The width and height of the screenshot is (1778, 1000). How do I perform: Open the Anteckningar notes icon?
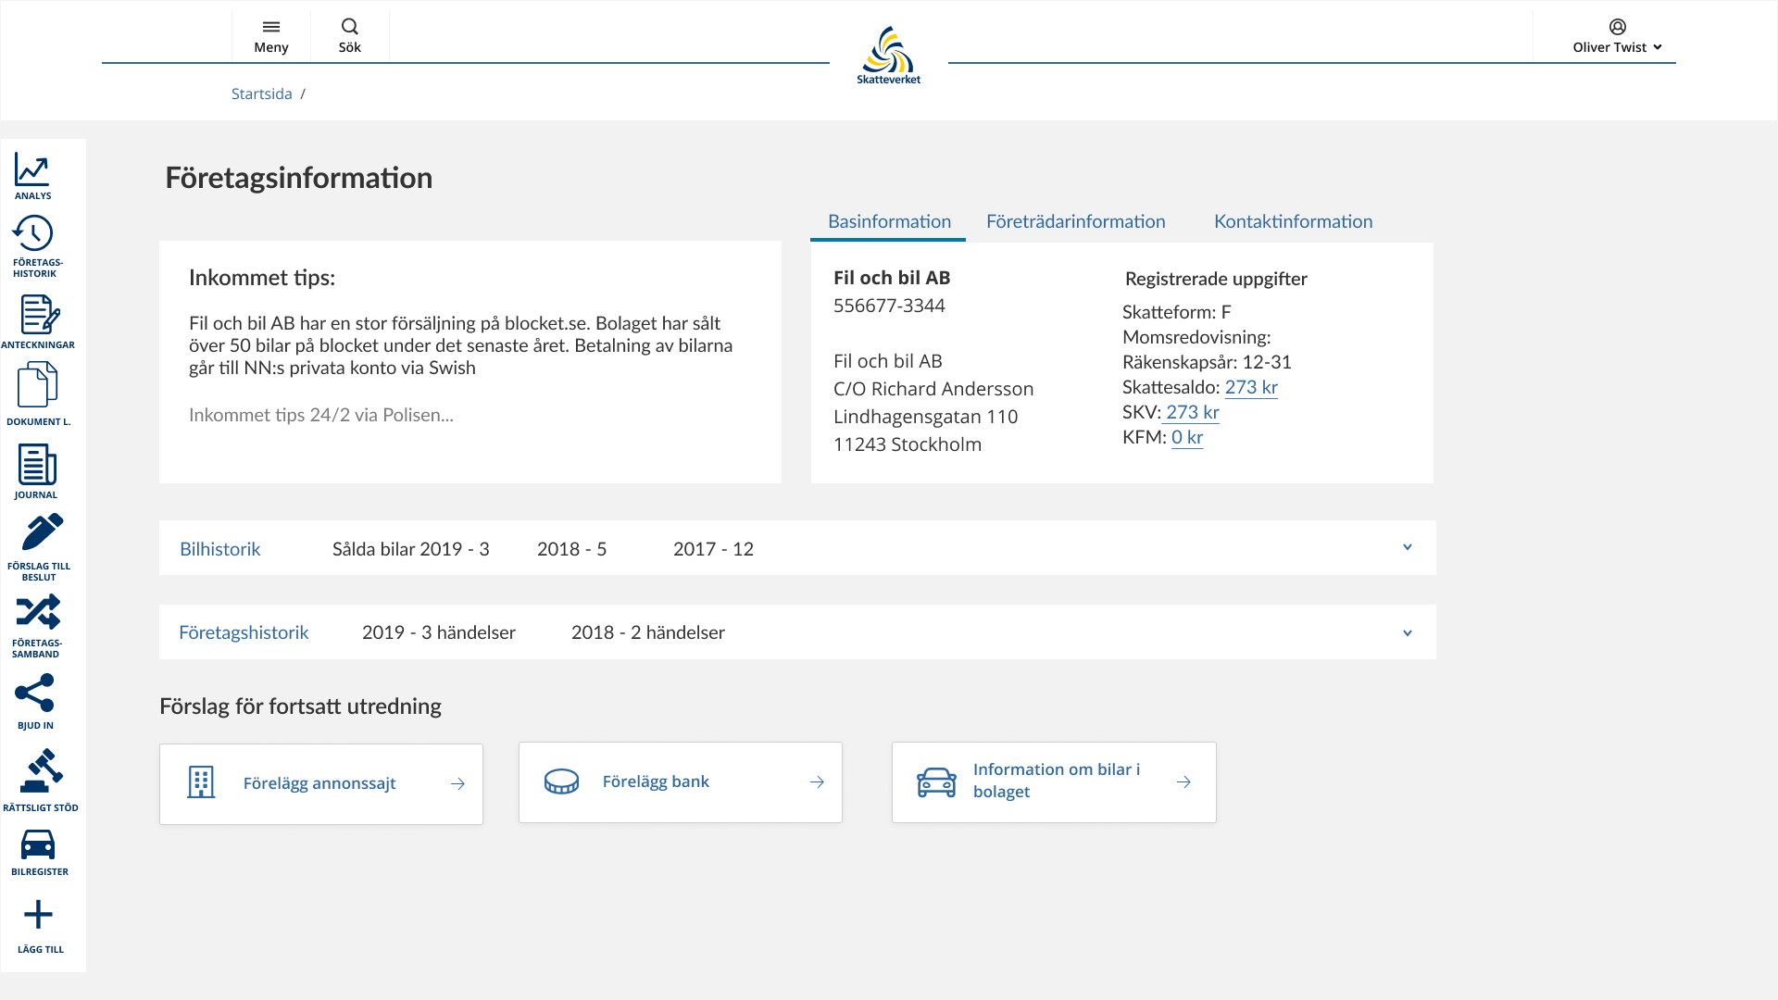tap(39, 315)
